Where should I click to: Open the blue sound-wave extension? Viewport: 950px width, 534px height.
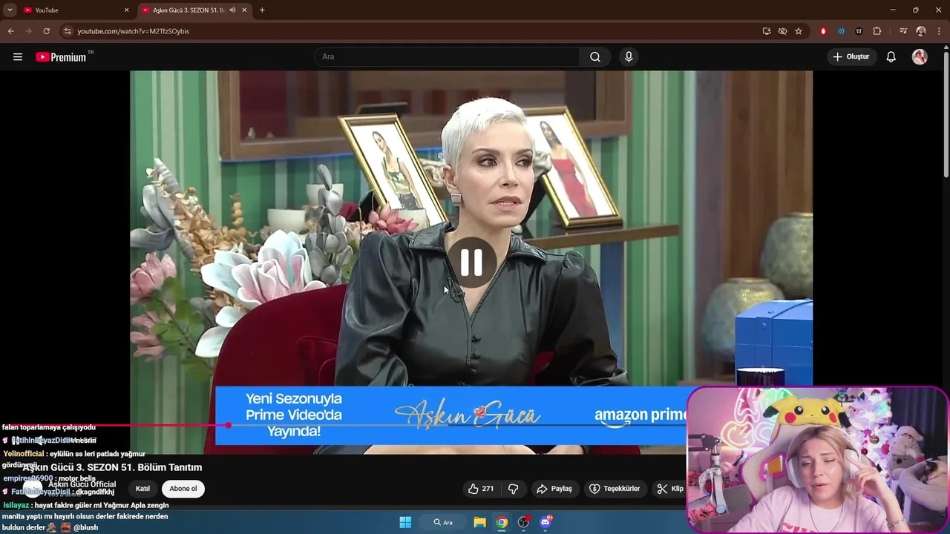pyautogui.click(x=841, y=31)
